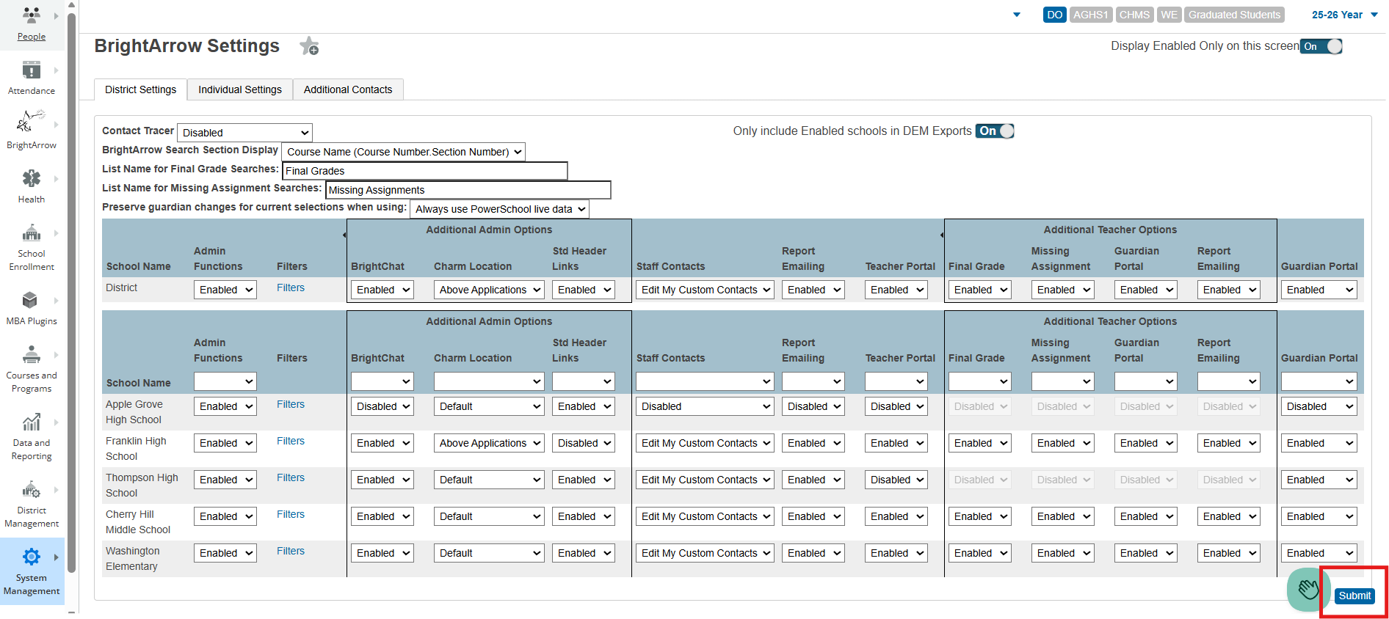Expand the People menu arrow

click(x=56, y=15)
